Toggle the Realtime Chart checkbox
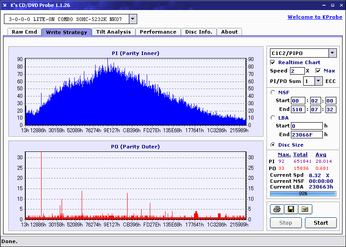The image size is (346, 247). [x=273, y=62]
